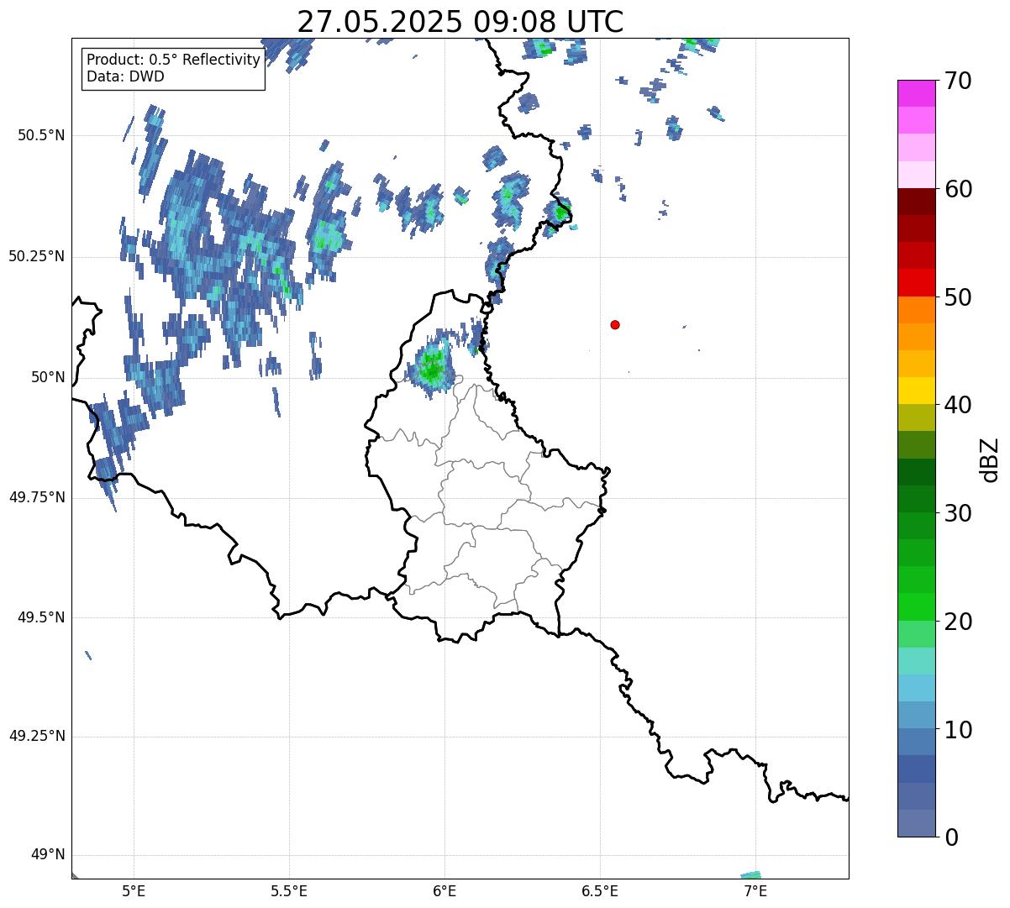Click the 50.25°N latitude label

click(37, 256)
